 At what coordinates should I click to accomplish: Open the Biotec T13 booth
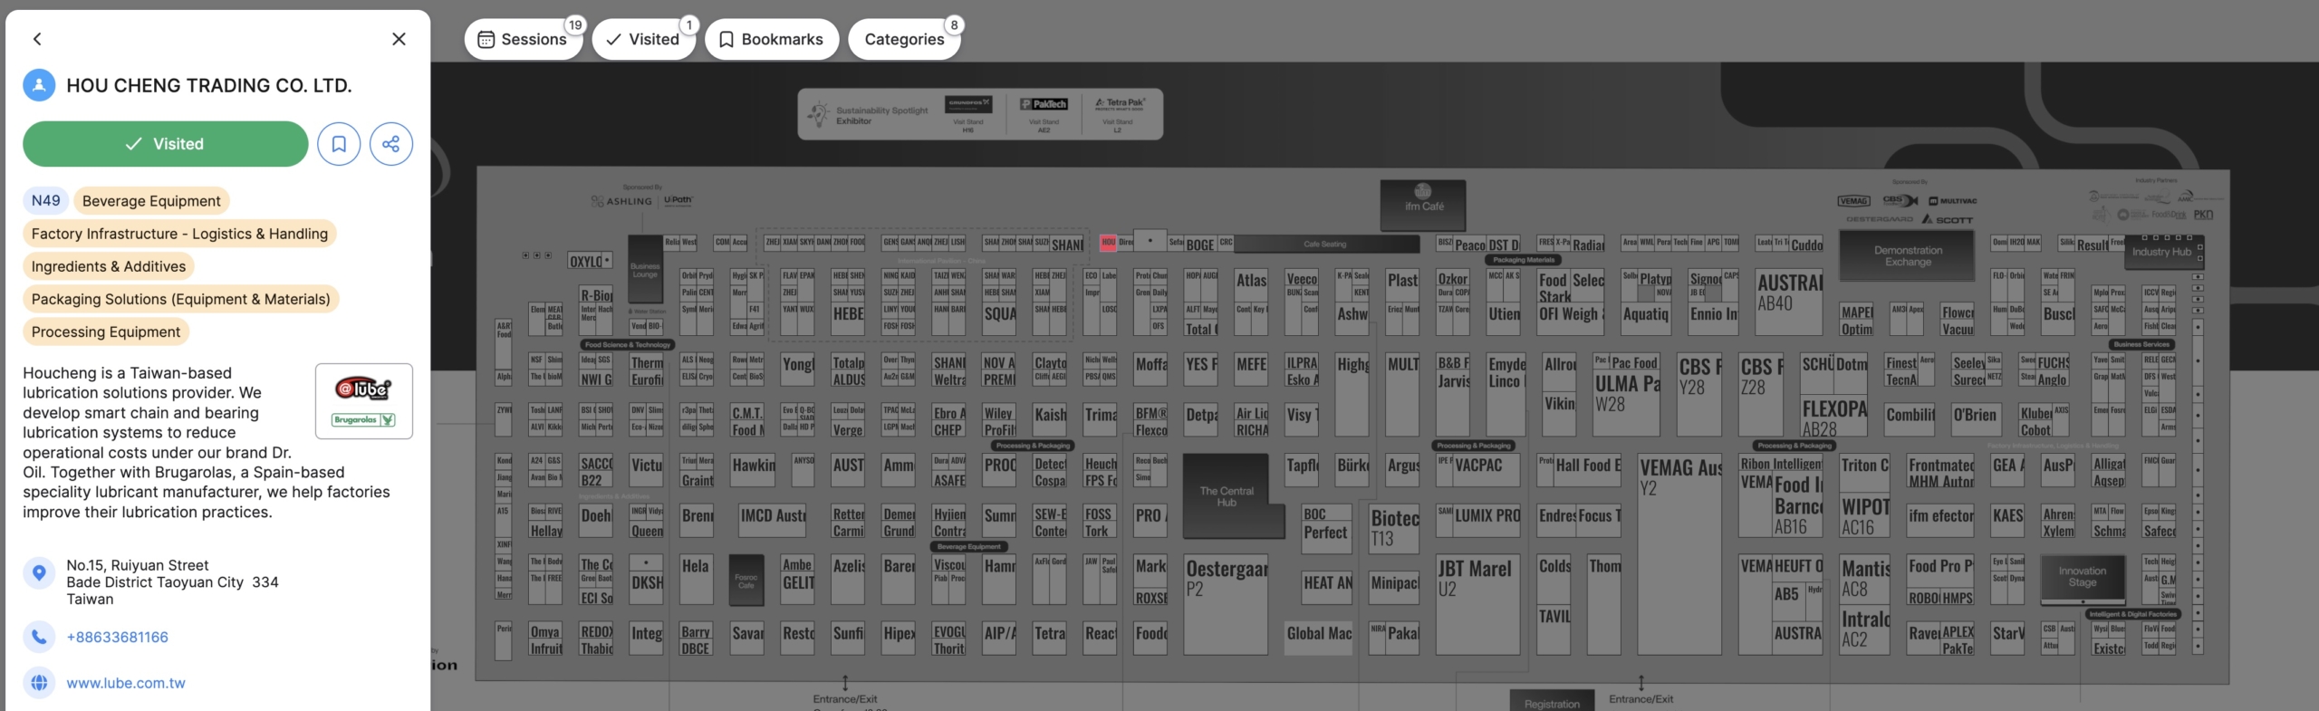1394,529
